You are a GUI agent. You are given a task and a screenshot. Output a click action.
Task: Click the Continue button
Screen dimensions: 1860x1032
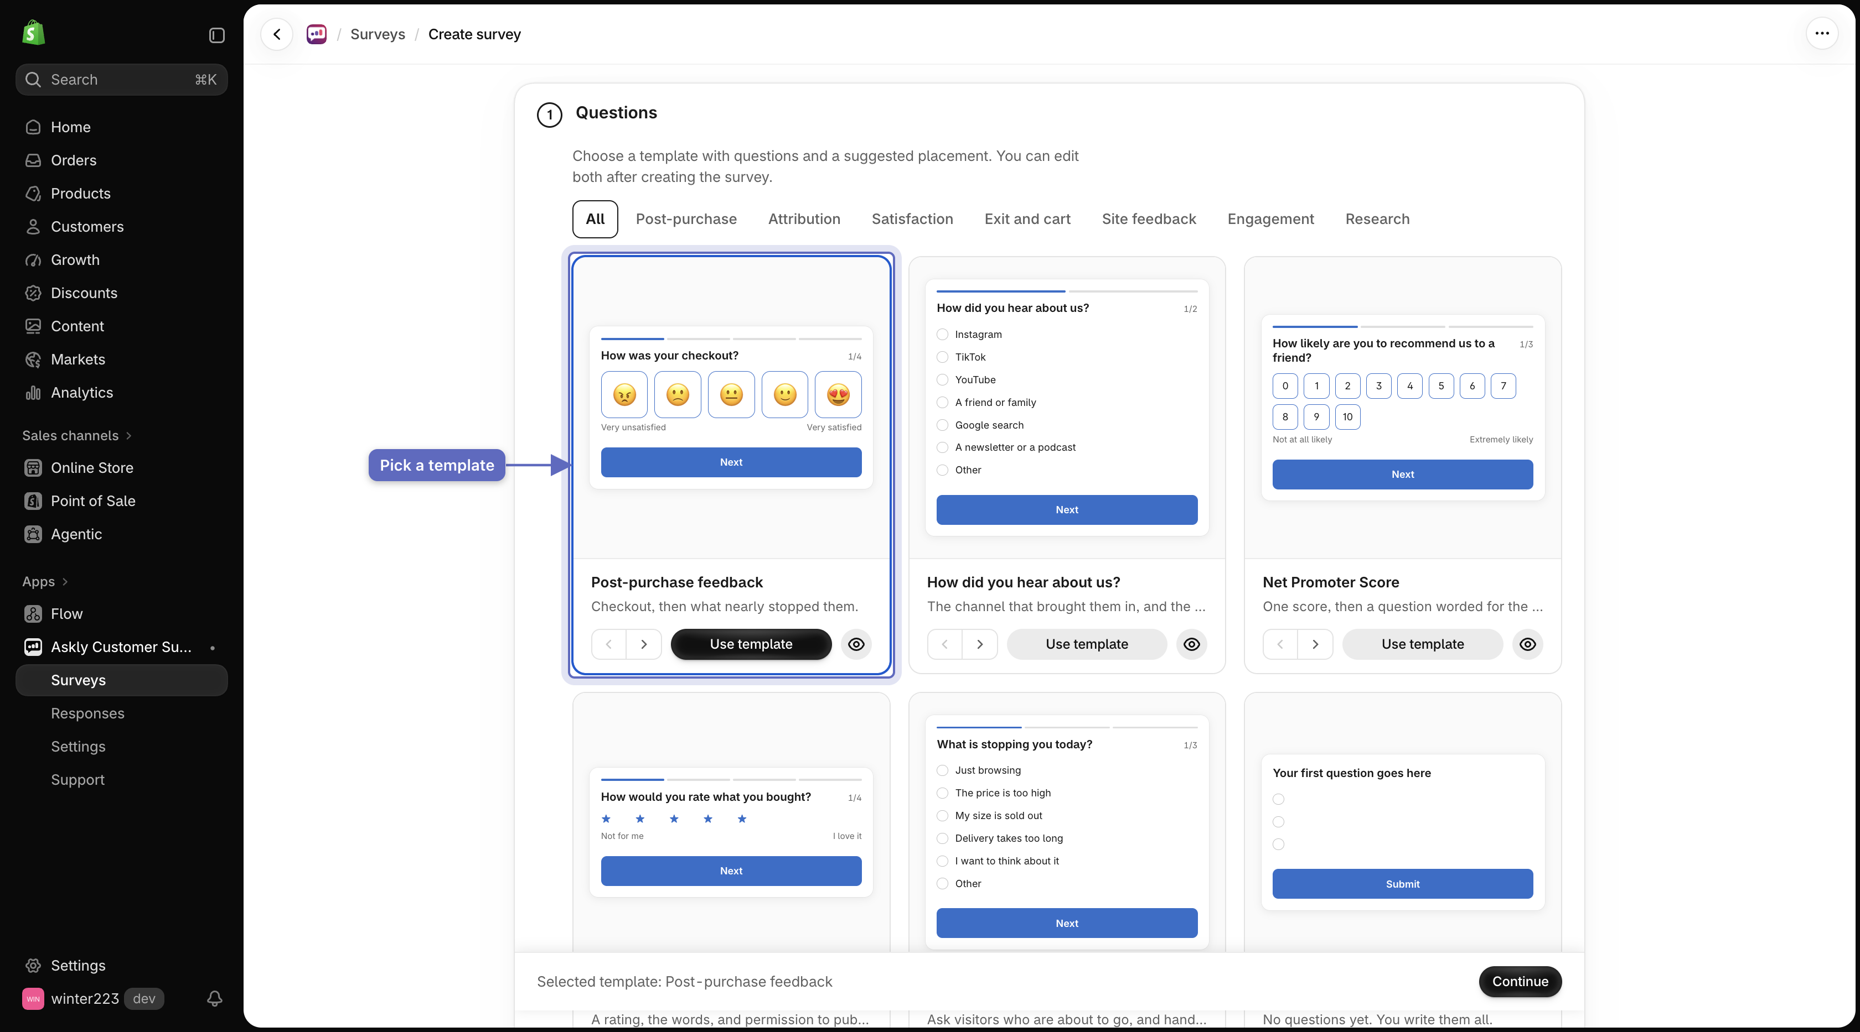coord(1520,982)
